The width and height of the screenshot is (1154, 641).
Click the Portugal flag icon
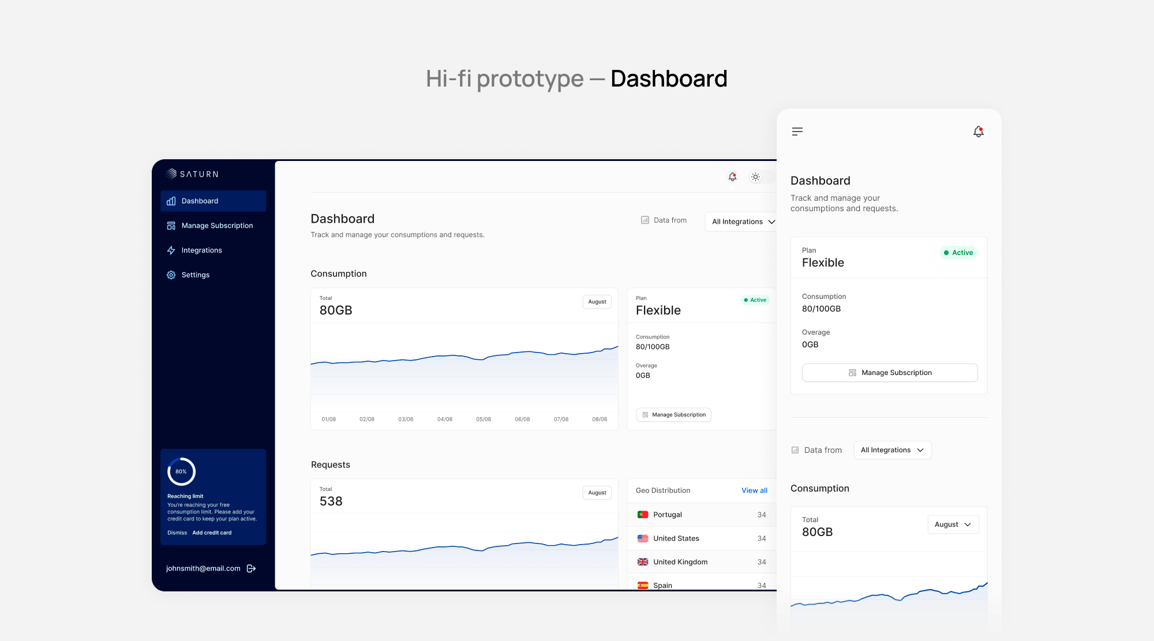(642, 515)
